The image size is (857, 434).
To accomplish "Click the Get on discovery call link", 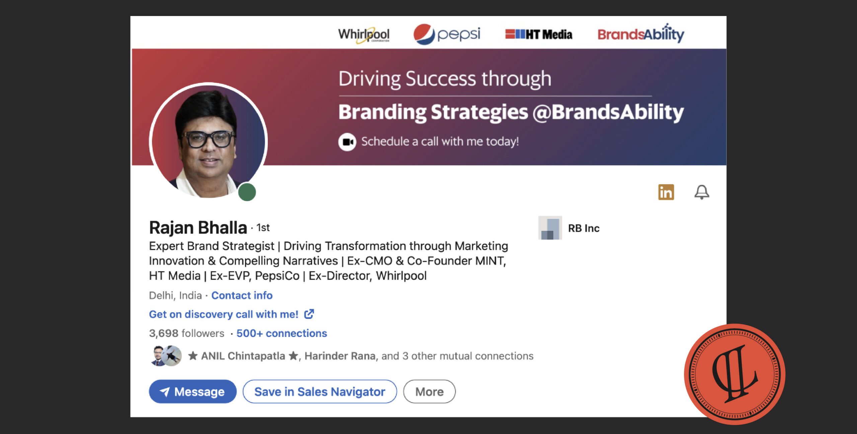I will 224,314.
